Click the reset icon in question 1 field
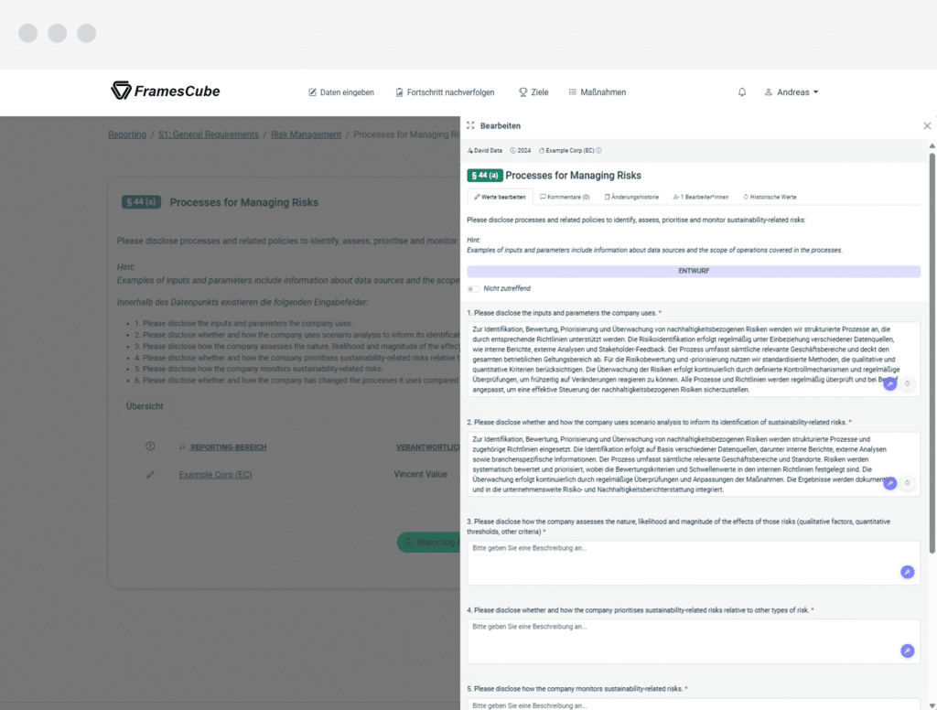 click(907, 383)
